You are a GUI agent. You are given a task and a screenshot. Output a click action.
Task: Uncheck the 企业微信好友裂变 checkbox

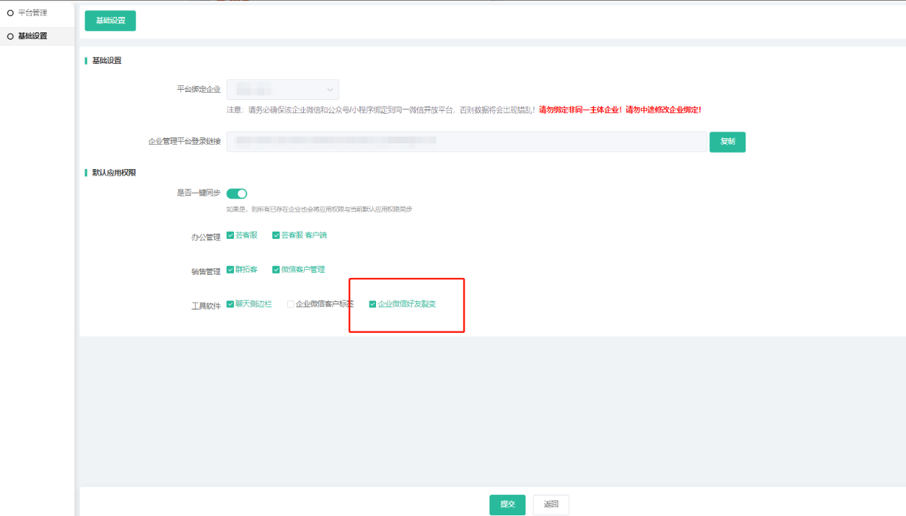[372, 304]
